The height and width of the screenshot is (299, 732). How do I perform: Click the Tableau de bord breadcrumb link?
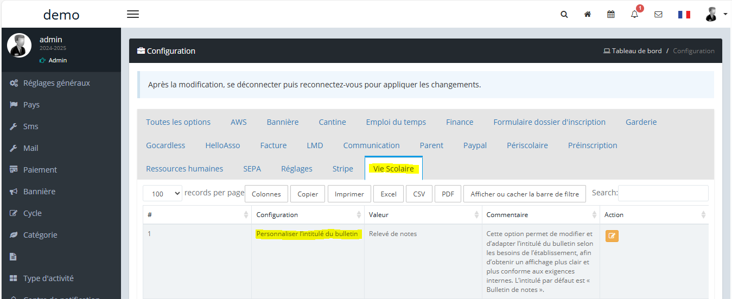[x=633, y=51]
